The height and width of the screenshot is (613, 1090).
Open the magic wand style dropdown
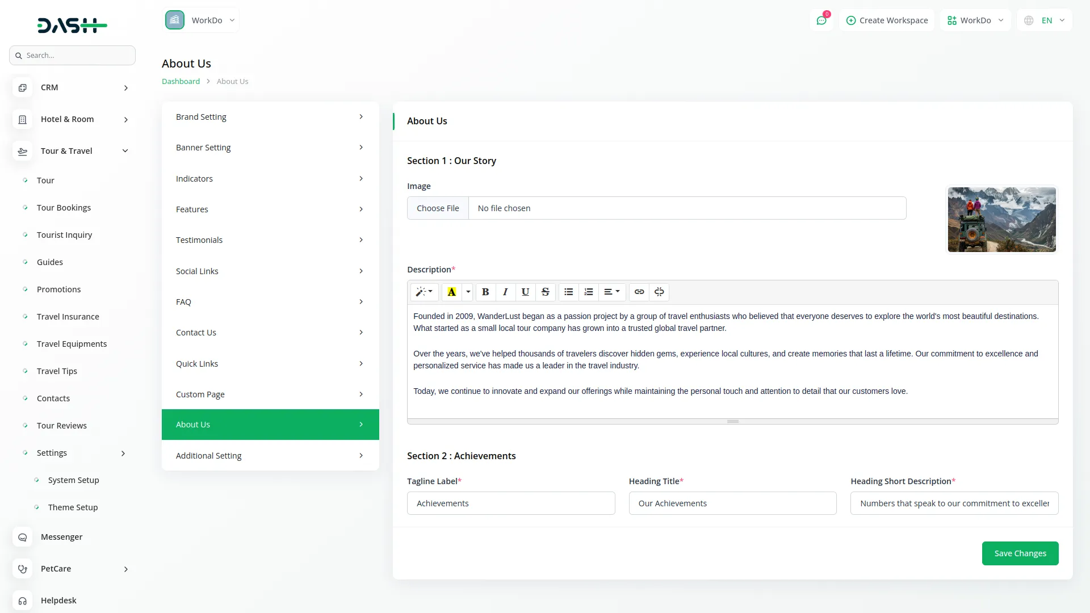tap(424, 292)
